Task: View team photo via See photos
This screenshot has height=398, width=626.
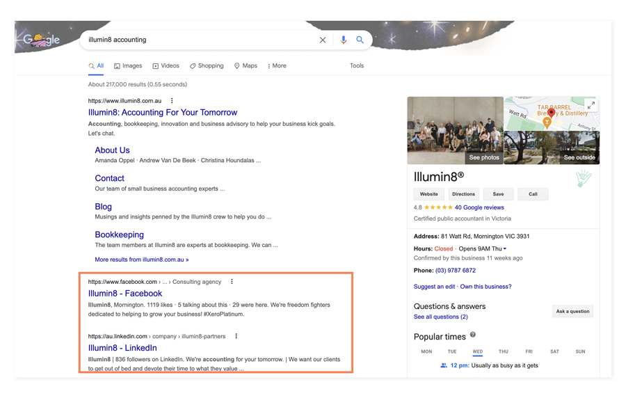Action: (x=455, y=130)
